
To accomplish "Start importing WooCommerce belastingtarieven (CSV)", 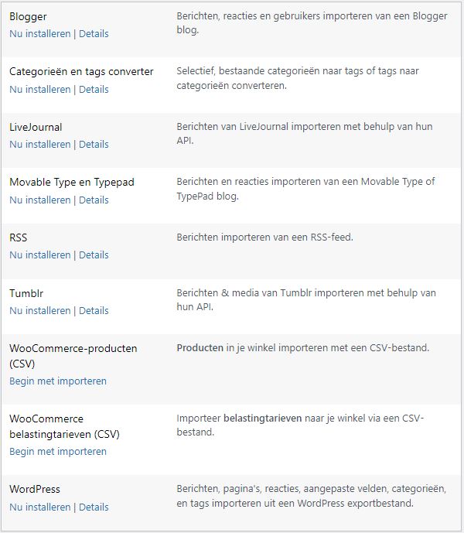I will click(x=58, y=452).
